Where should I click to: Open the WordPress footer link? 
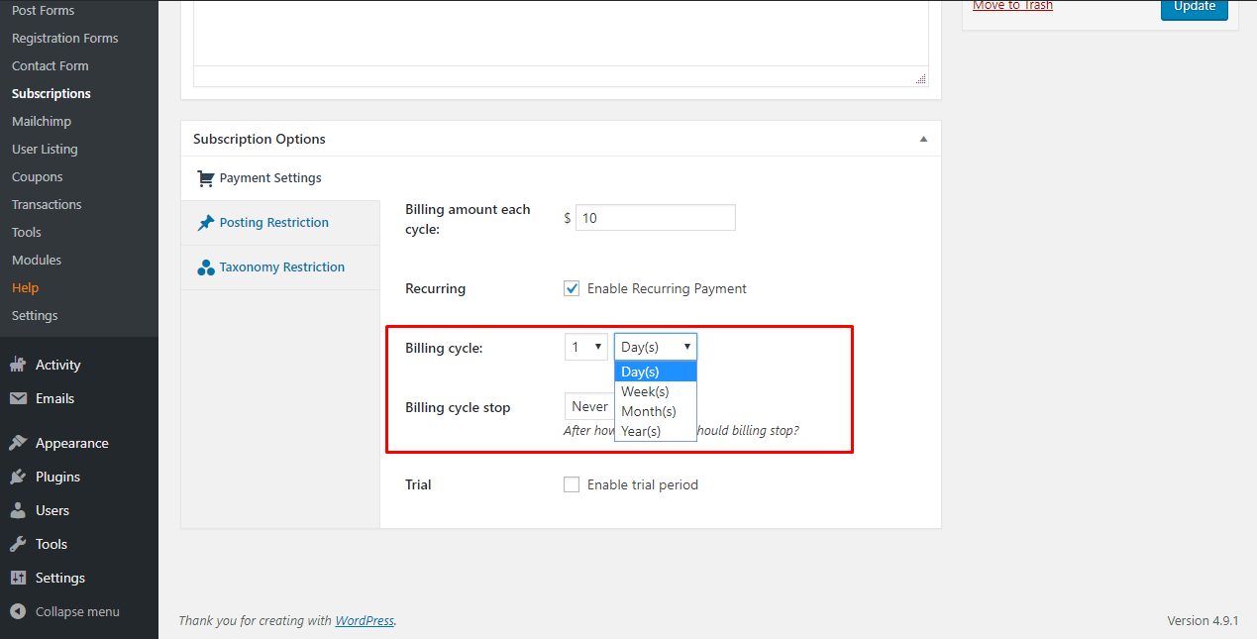[x=365, y=621]
